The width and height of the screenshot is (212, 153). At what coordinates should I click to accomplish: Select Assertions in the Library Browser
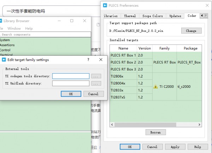point(7,45)
